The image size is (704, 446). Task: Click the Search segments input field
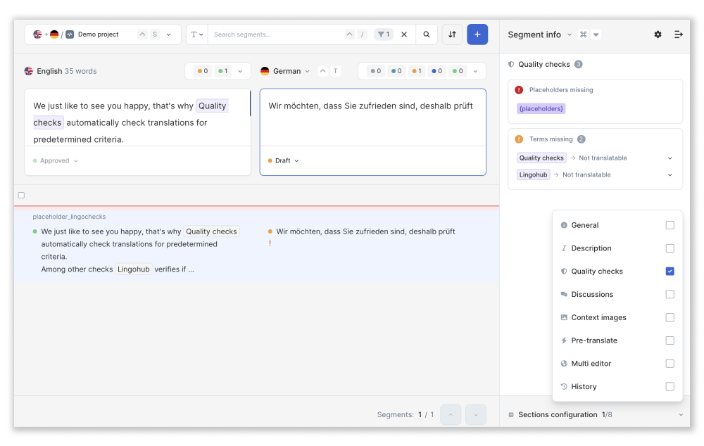coord(276,34)
